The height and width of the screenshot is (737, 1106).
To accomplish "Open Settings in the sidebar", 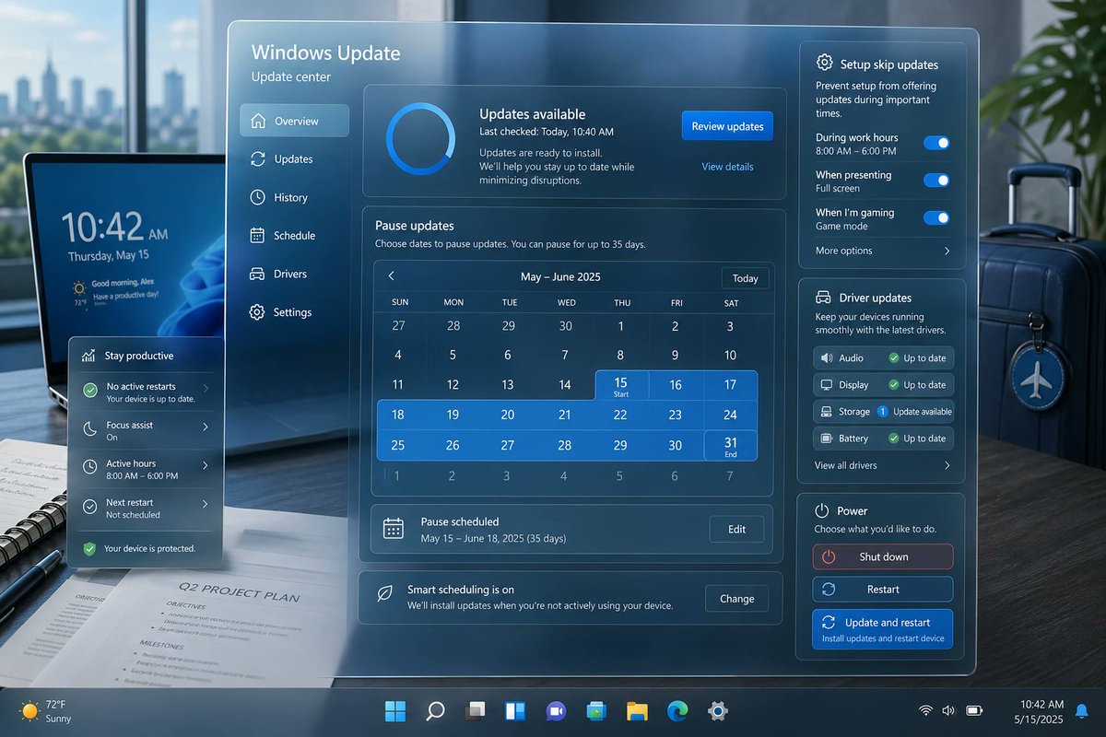I will [x=294, y=312].
